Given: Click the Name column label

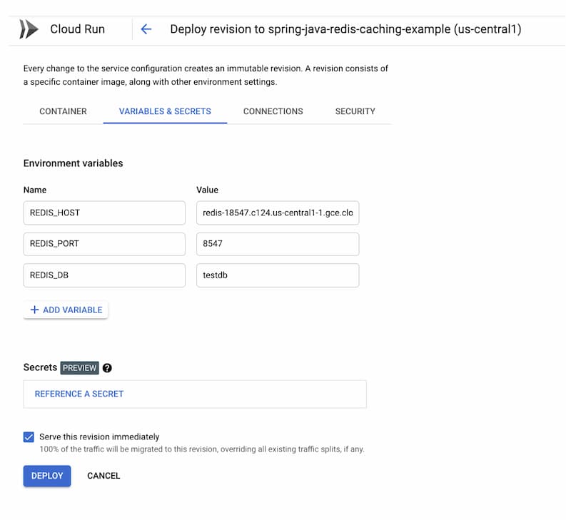Looking at the screenshot, I should coord(35,190).
